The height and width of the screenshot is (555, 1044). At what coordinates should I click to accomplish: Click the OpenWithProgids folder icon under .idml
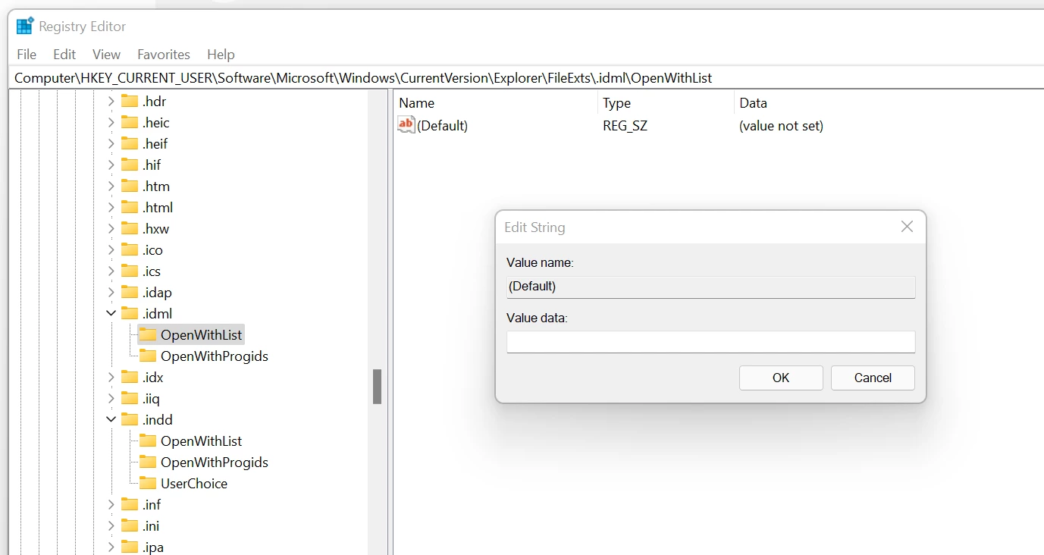(148, 356)
